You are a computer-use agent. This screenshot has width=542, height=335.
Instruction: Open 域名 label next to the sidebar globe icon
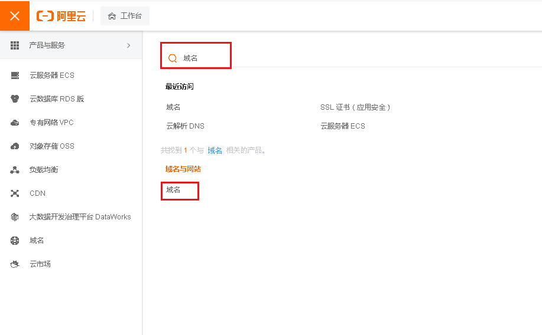pos(37,241)
